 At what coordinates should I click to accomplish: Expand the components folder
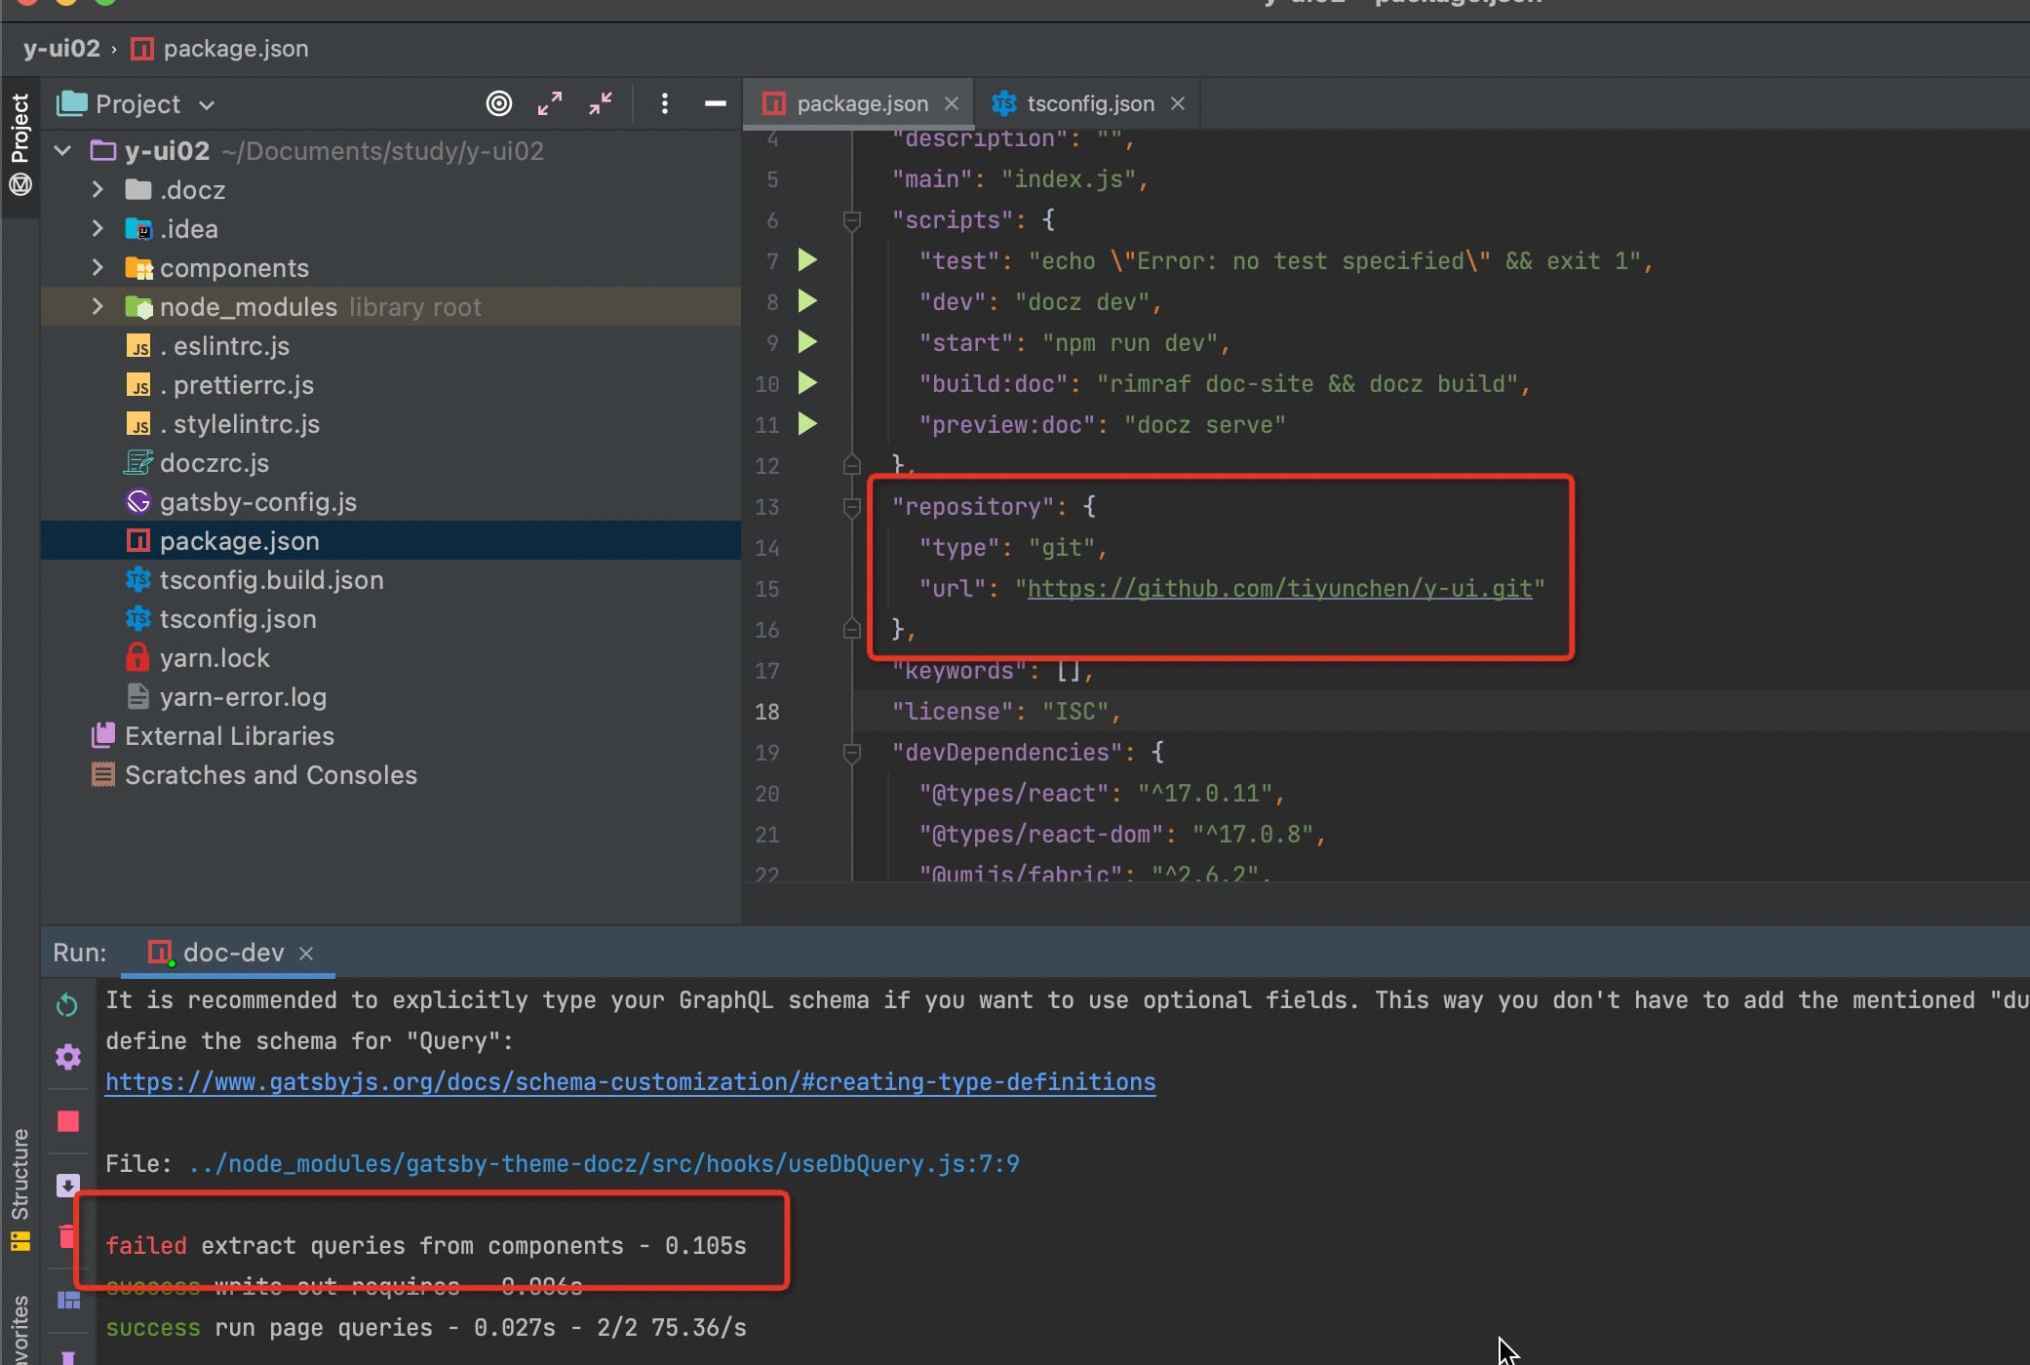pyautogui.click(x=98, y=267)
